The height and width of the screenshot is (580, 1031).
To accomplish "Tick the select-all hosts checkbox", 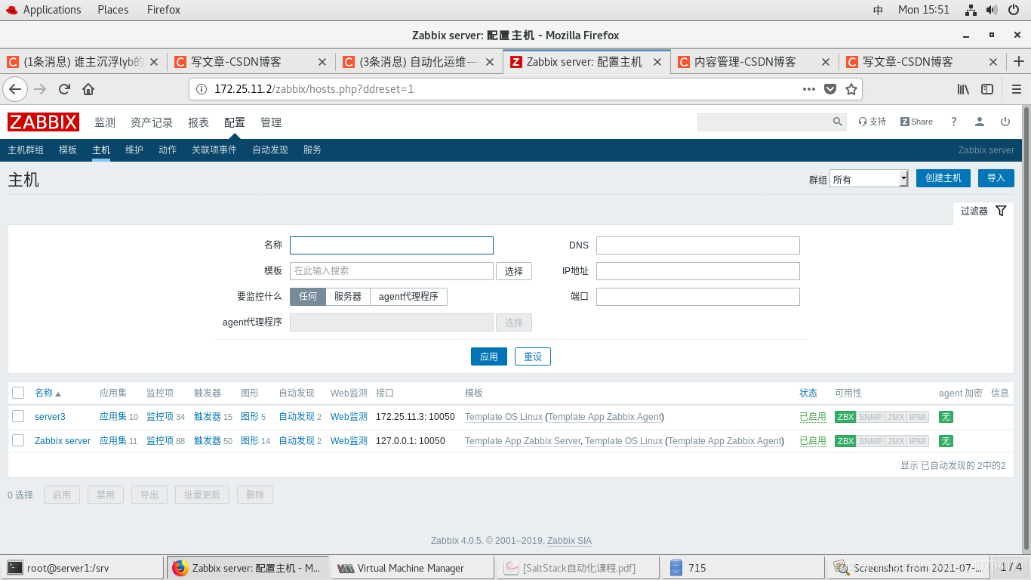I will 18,393.
